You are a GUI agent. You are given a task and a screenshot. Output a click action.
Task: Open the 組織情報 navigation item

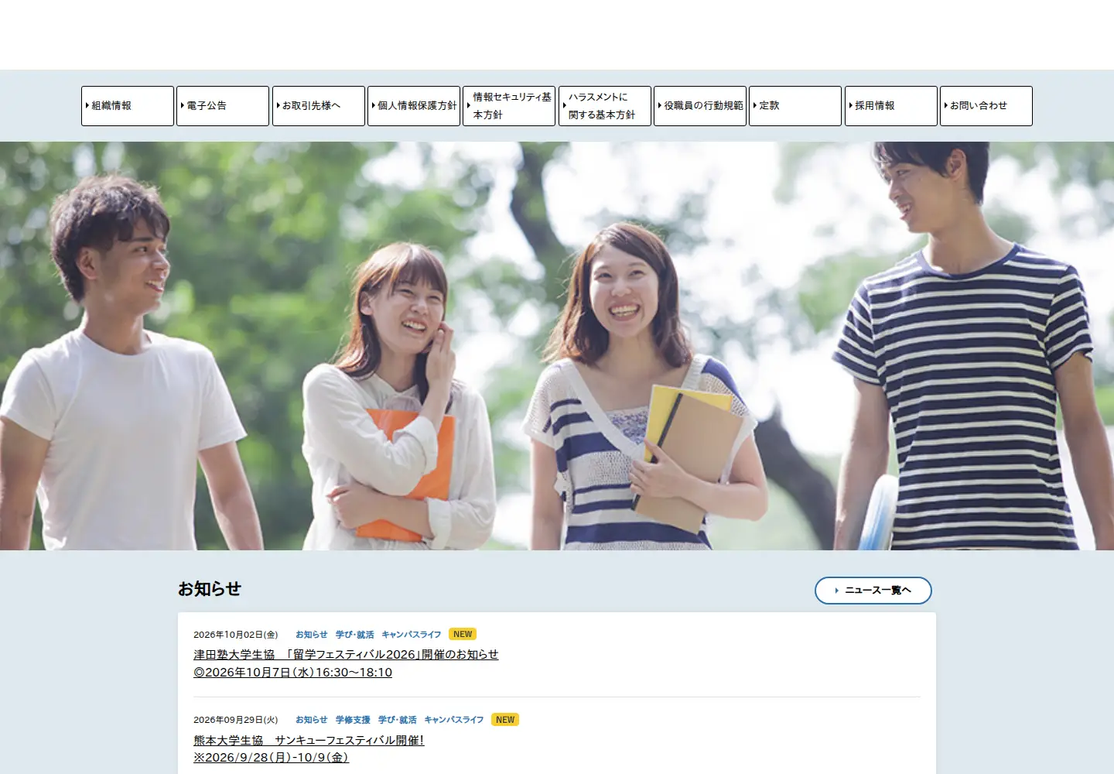pyautogui.click(x=128, y=106)
